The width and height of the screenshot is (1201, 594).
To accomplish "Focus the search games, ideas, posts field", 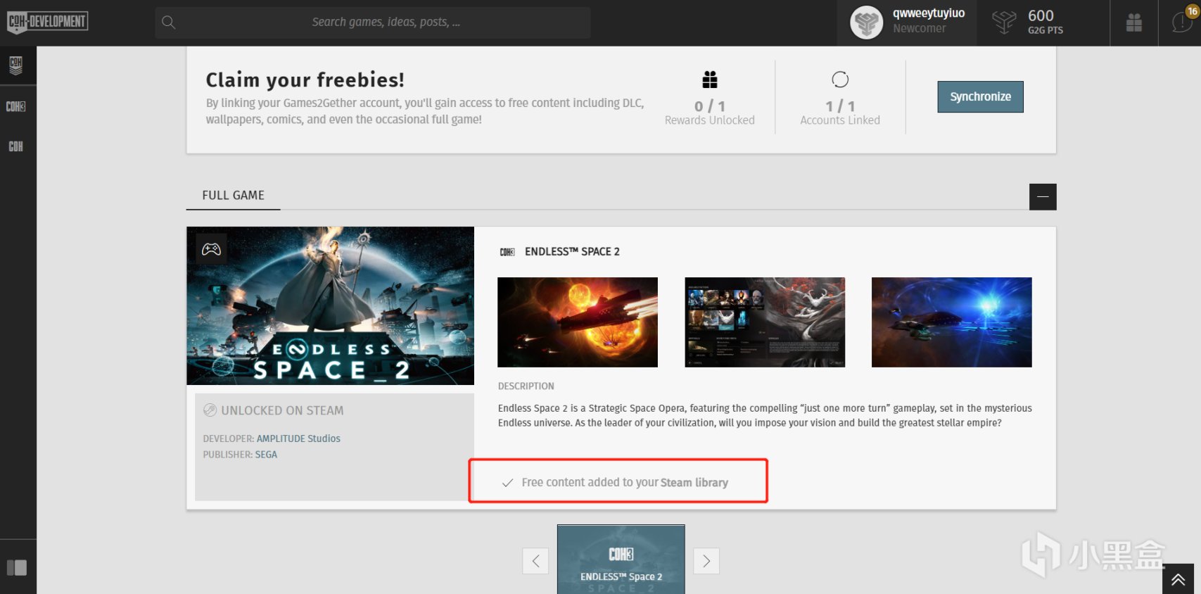I will [373, 23].
